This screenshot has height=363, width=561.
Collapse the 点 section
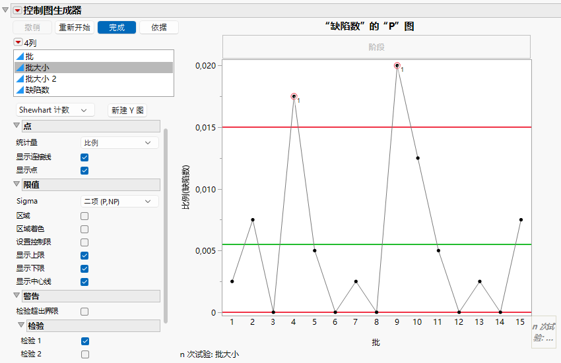click(16, 125)
